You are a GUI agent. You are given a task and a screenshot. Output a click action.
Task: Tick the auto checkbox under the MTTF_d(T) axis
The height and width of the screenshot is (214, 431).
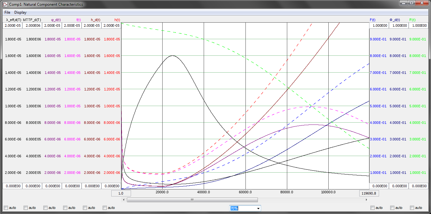click(x=26, y=208)
